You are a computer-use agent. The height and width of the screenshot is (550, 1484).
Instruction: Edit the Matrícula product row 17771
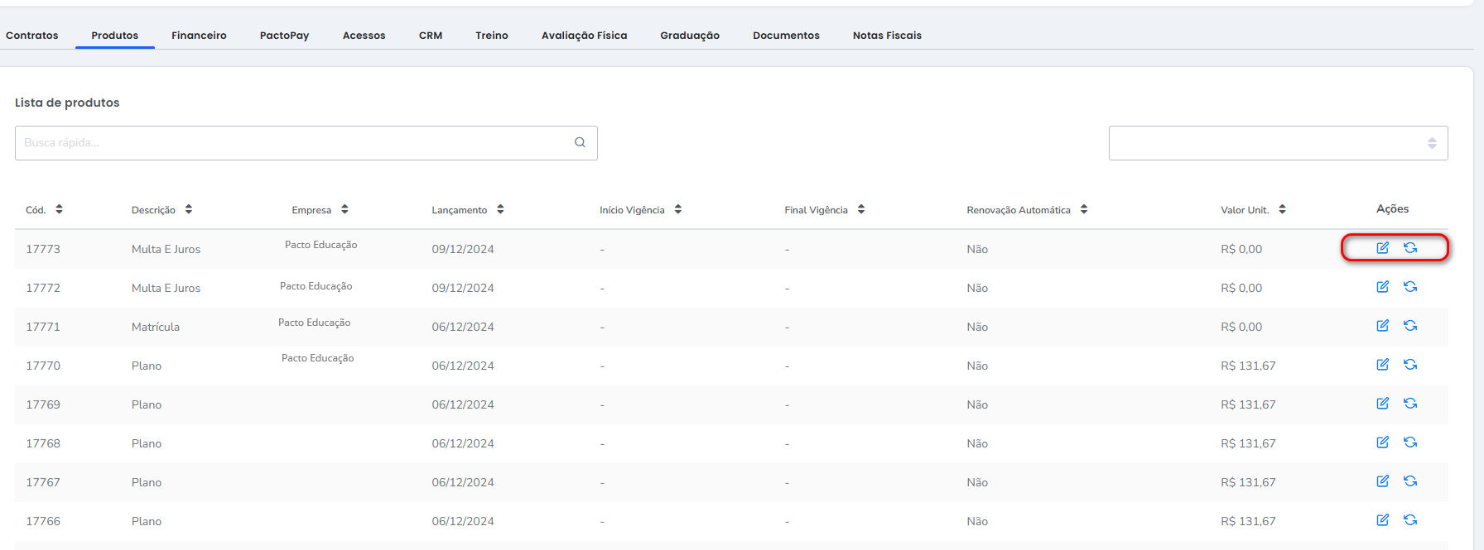(1382, 326)
